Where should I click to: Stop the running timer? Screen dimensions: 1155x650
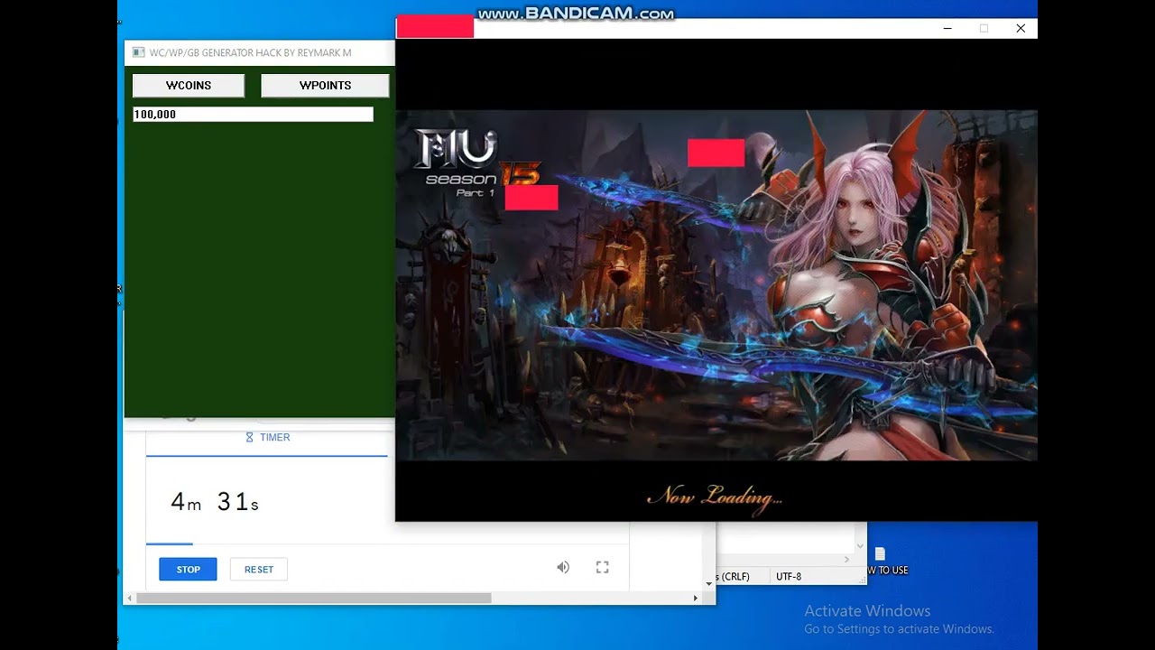click(188, 570)
